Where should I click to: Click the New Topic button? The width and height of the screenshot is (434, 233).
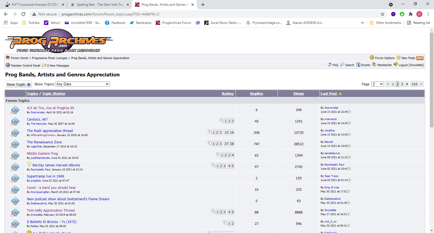(x=19, y=84)
